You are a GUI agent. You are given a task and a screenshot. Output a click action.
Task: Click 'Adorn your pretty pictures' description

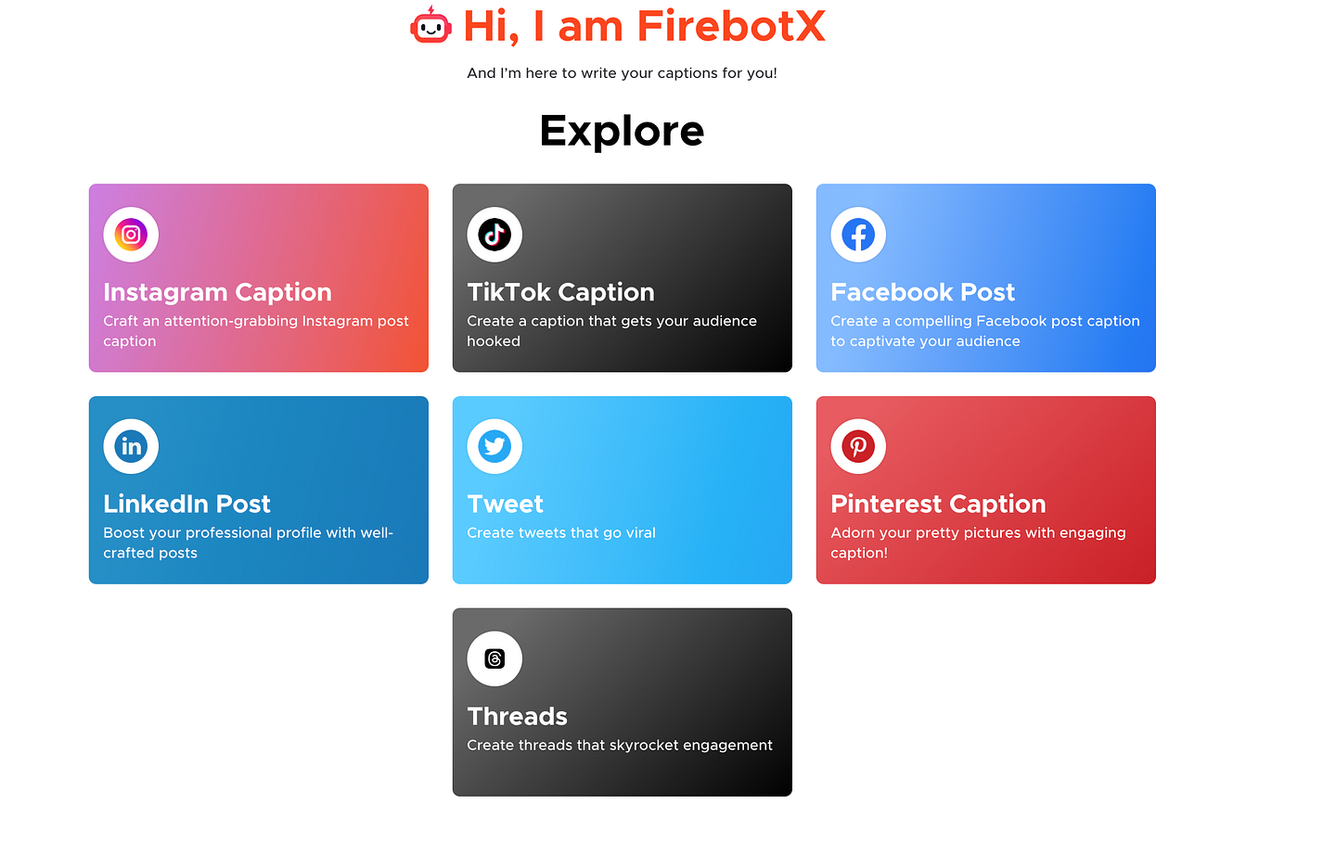point(978,543)
